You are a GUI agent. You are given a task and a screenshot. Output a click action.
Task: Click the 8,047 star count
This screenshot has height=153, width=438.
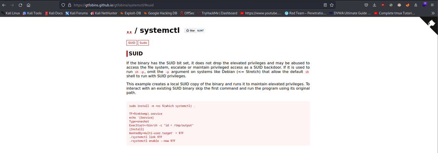click(x=201, y=31)
